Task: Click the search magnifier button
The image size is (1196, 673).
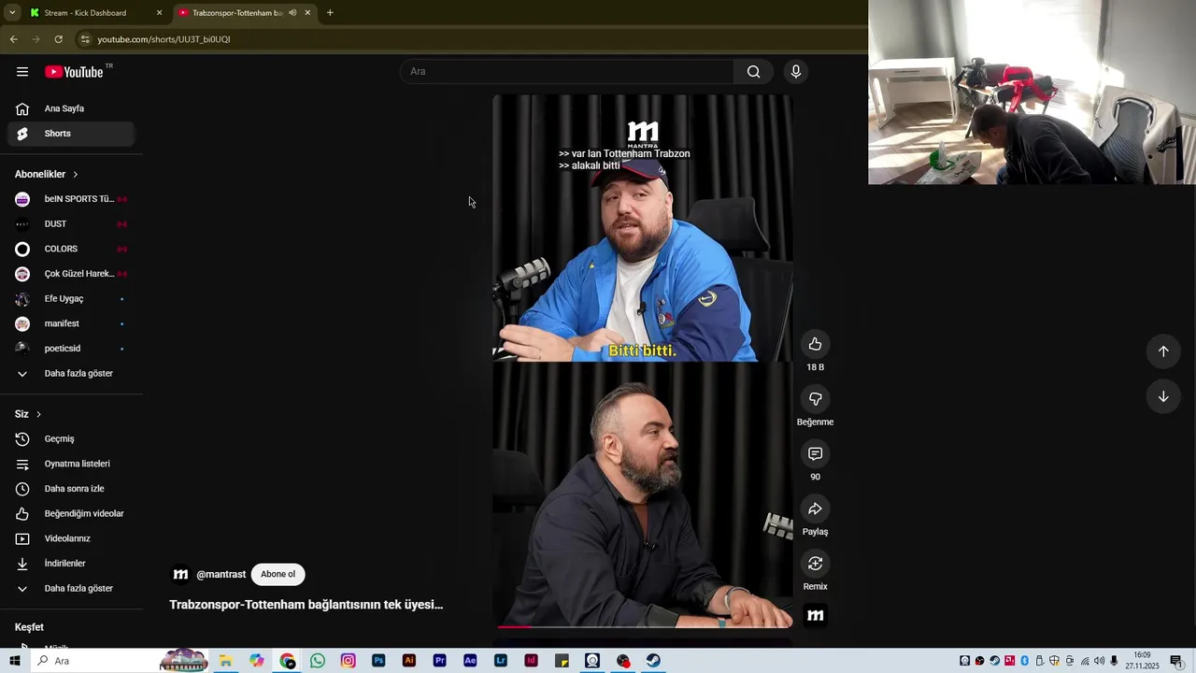Action: point(753,72)
